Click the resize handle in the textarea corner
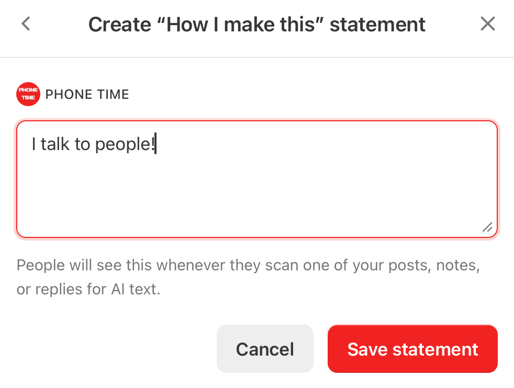The height and width of the screenshot is (388, 514). tap(487, 227)
